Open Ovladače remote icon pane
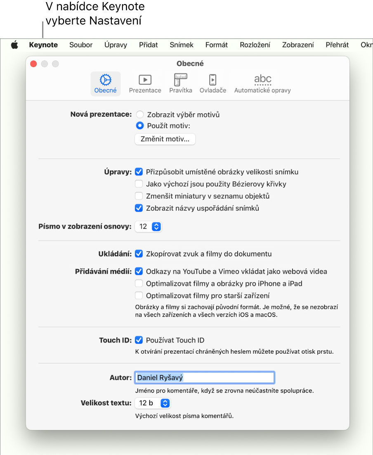373x455 pixels. pyautogui.click(x=213, y=83)
